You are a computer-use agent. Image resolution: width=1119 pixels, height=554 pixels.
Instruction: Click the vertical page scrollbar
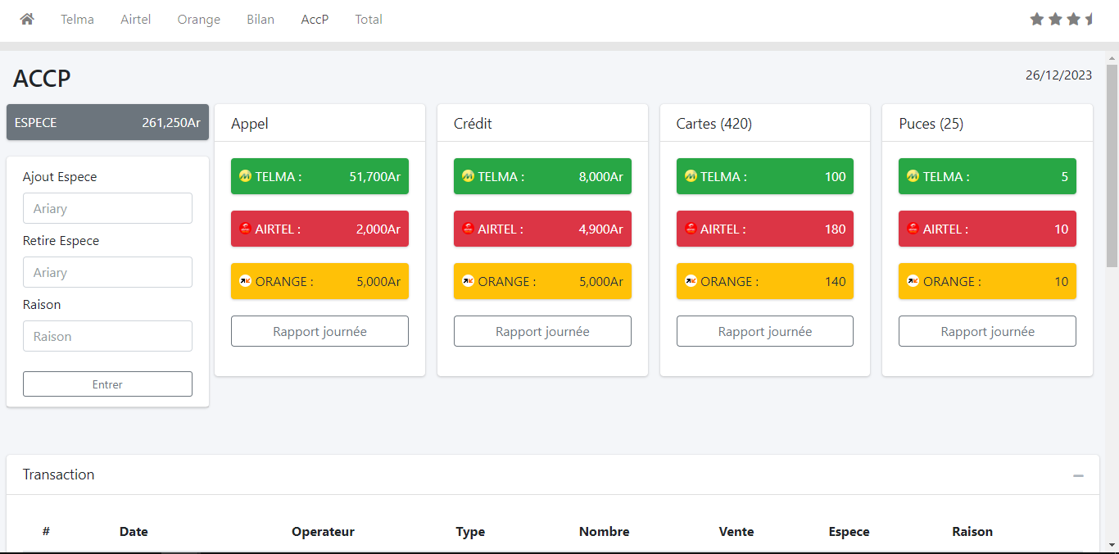pos(1112,164)
